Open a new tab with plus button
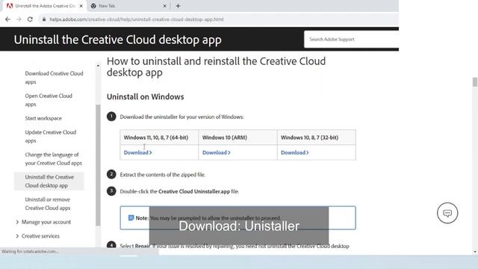The image size is (478, 269). point(178,6)
